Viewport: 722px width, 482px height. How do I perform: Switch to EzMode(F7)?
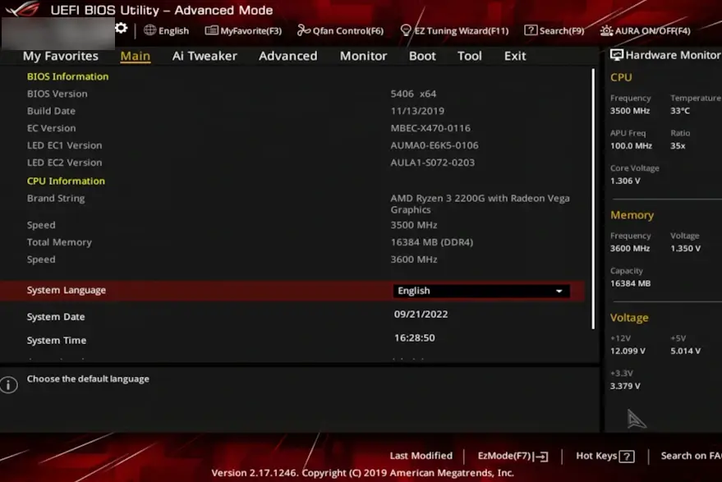[x=513, y=456]
